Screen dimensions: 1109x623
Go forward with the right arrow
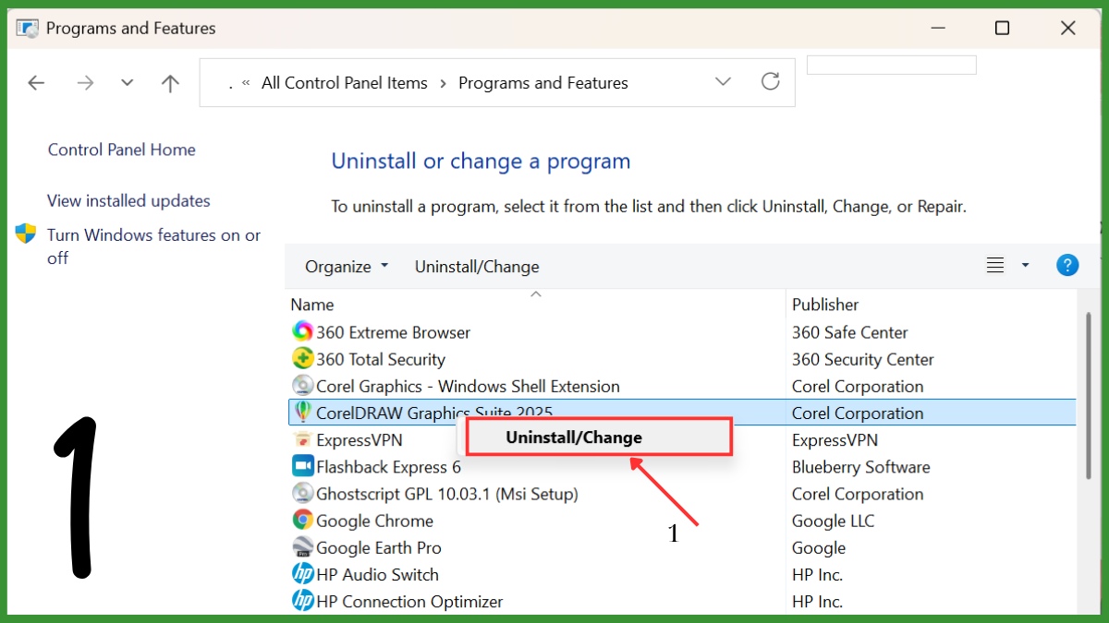(x=86, y=83)
